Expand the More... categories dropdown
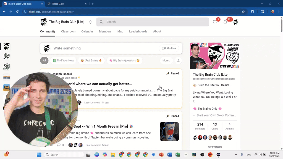283x159 pixels. pyautogui.click(x=166, y=60)
